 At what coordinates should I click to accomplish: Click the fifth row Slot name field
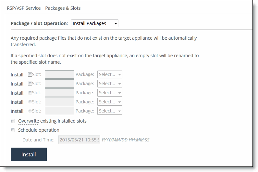click(59, 111)
